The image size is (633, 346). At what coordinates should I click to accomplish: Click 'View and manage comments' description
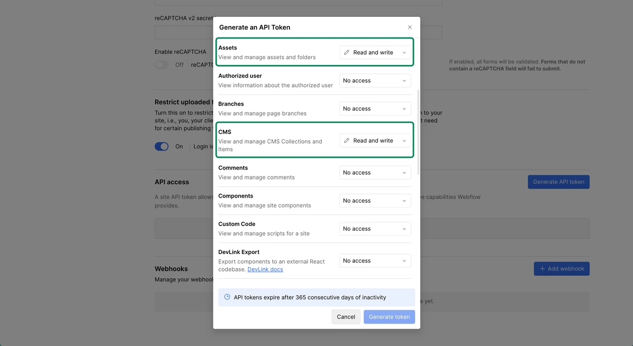[x=256, y=177]
